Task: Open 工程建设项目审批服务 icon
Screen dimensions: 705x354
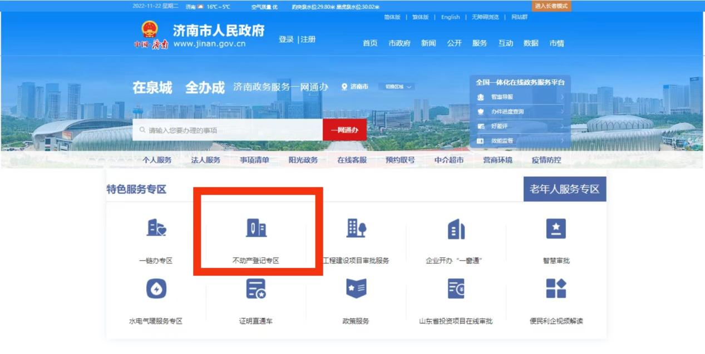Action: click(356, 228)
